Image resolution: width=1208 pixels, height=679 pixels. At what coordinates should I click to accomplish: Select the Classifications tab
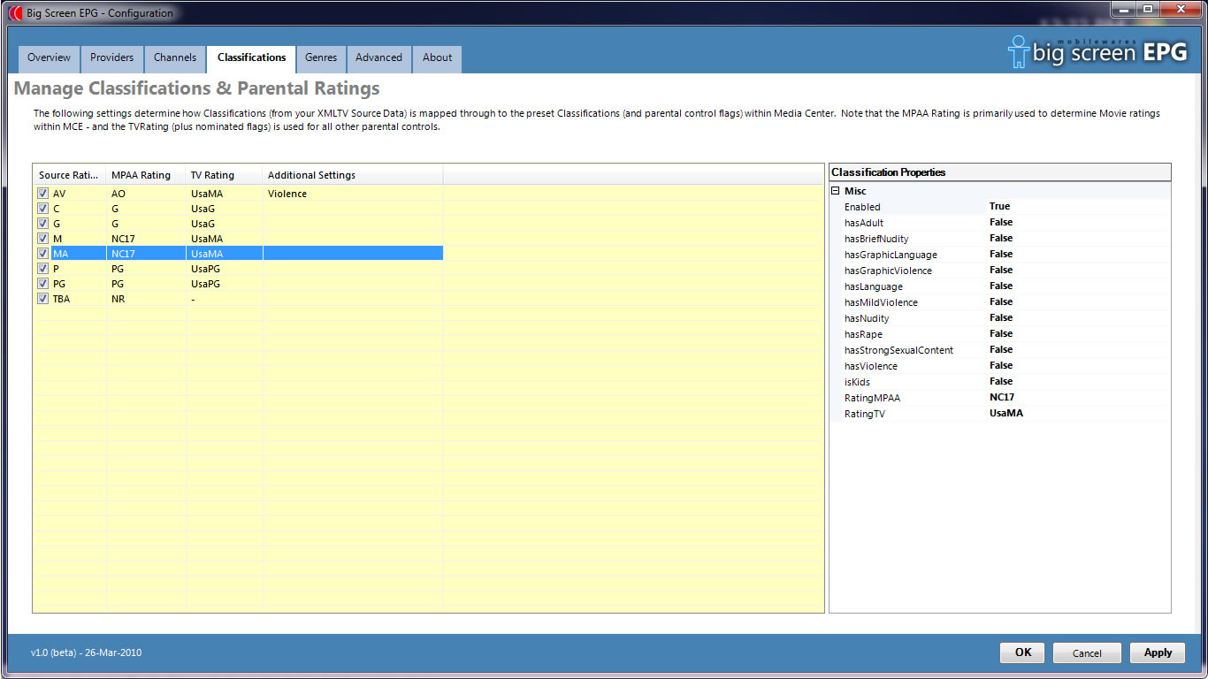click(252, 58)
